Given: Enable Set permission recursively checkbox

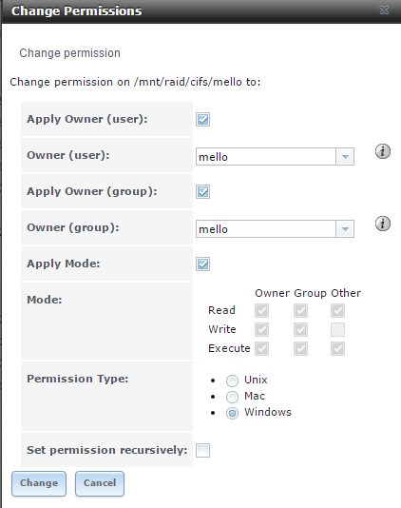Looking at the screenshot, I should point(203,450).
